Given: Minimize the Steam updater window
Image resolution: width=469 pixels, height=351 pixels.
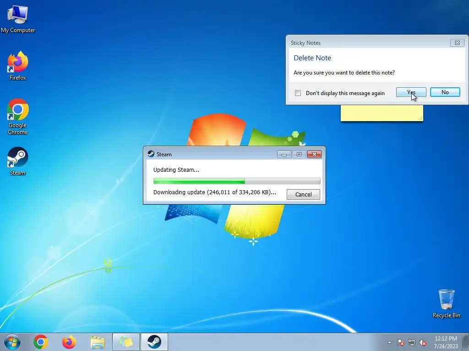Looking at the screenshot, I should [284, 154].
